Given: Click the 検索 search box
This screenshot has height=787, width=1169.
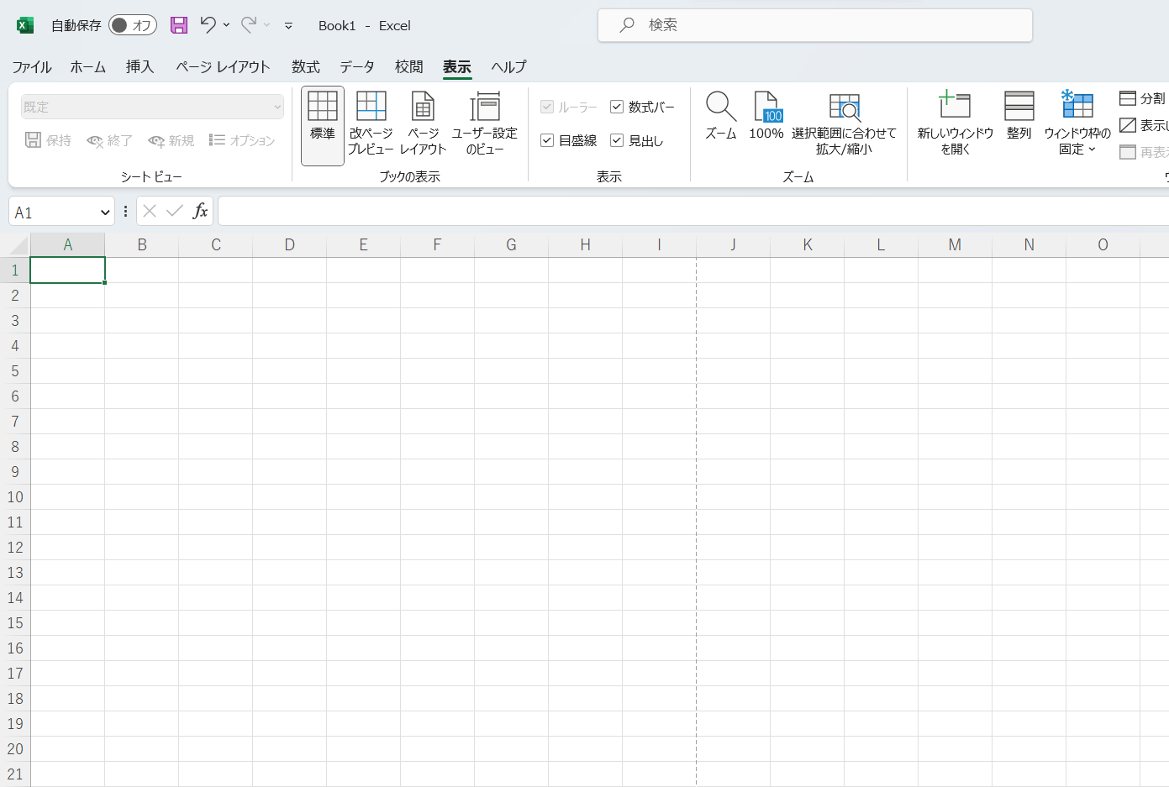Looking at the screenshot, I should [x=815, y=25].
